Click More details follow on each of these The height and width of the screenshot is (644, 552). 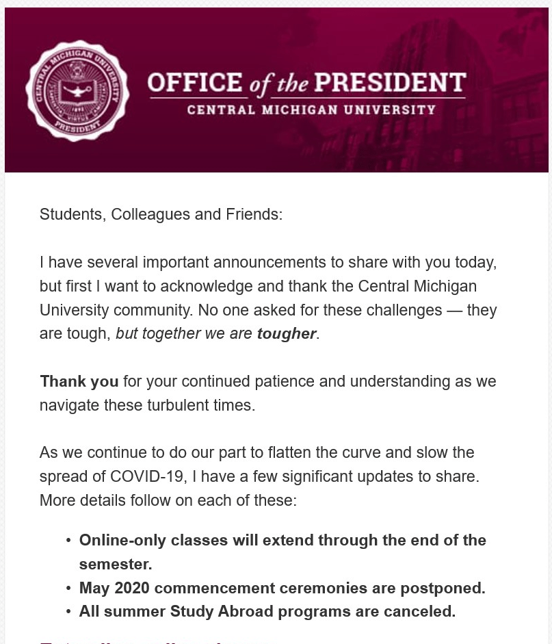tap(168, 500)
